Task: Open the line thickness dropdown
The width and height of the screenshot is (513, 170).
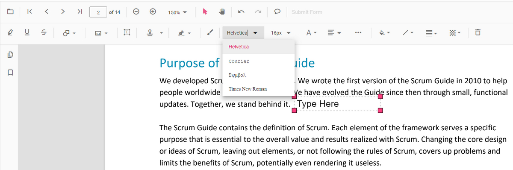Action: (x=431, y=32)
